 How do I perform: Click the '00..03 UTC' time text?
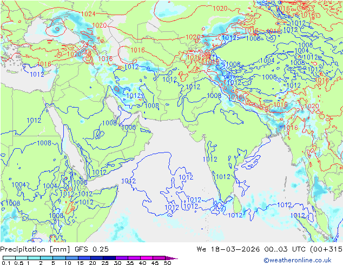[x=286, y=249]
